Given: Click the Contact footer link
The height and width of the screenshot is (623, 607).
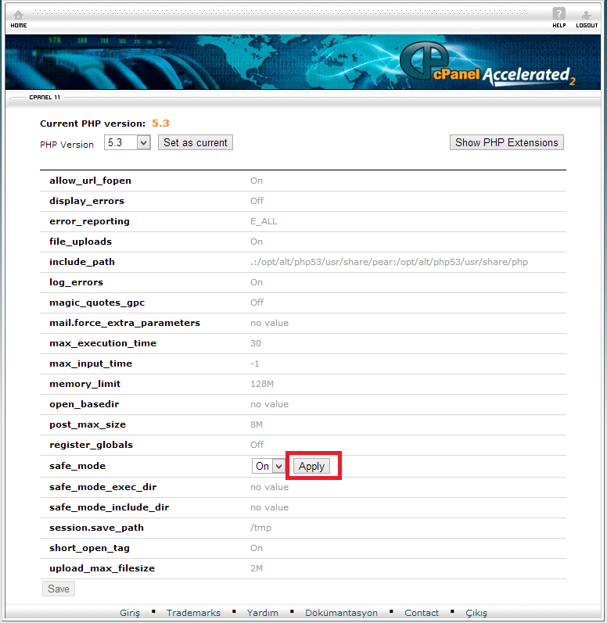Looking at the screenshot, I should point(422,613).
